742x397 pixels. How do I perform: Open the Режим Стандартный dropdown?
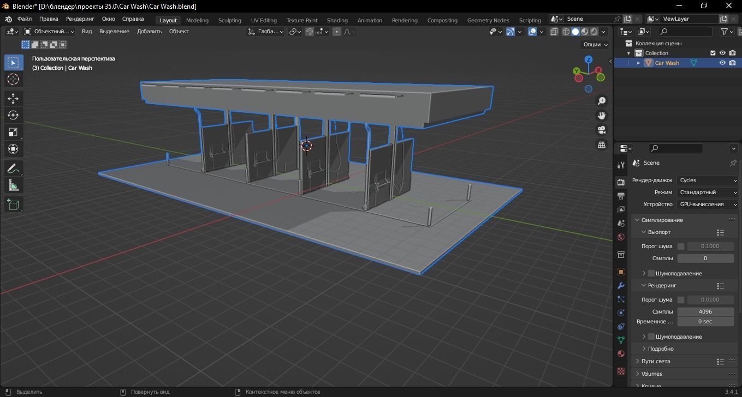click(x=708, y=193)
